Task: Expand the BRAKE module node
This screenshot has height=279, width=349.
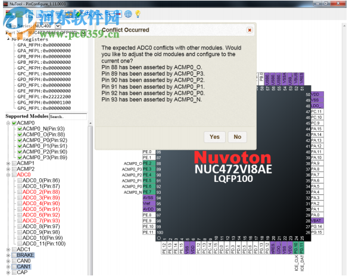Action: pyautogui.click(x=8, y=255)
